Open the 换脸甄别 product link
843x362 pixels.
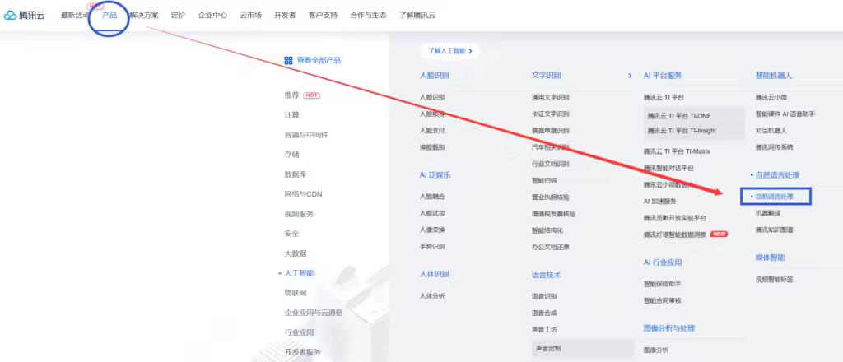click(x=432, y=147)
